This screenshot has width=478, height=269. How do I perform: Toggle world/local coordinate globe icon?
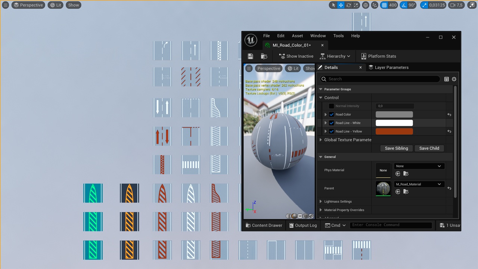coord(366,5)
